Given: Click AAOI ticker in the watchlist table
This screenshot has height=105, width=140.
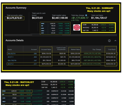Looking at the screenshot, I should pos(4,98).
